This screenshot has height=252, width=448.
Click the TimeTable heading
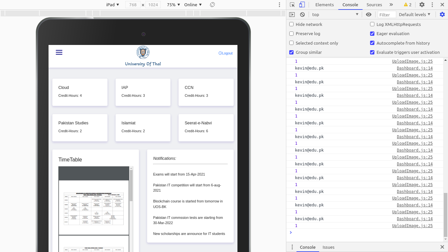pyautogui.click(x=70, y=159)
